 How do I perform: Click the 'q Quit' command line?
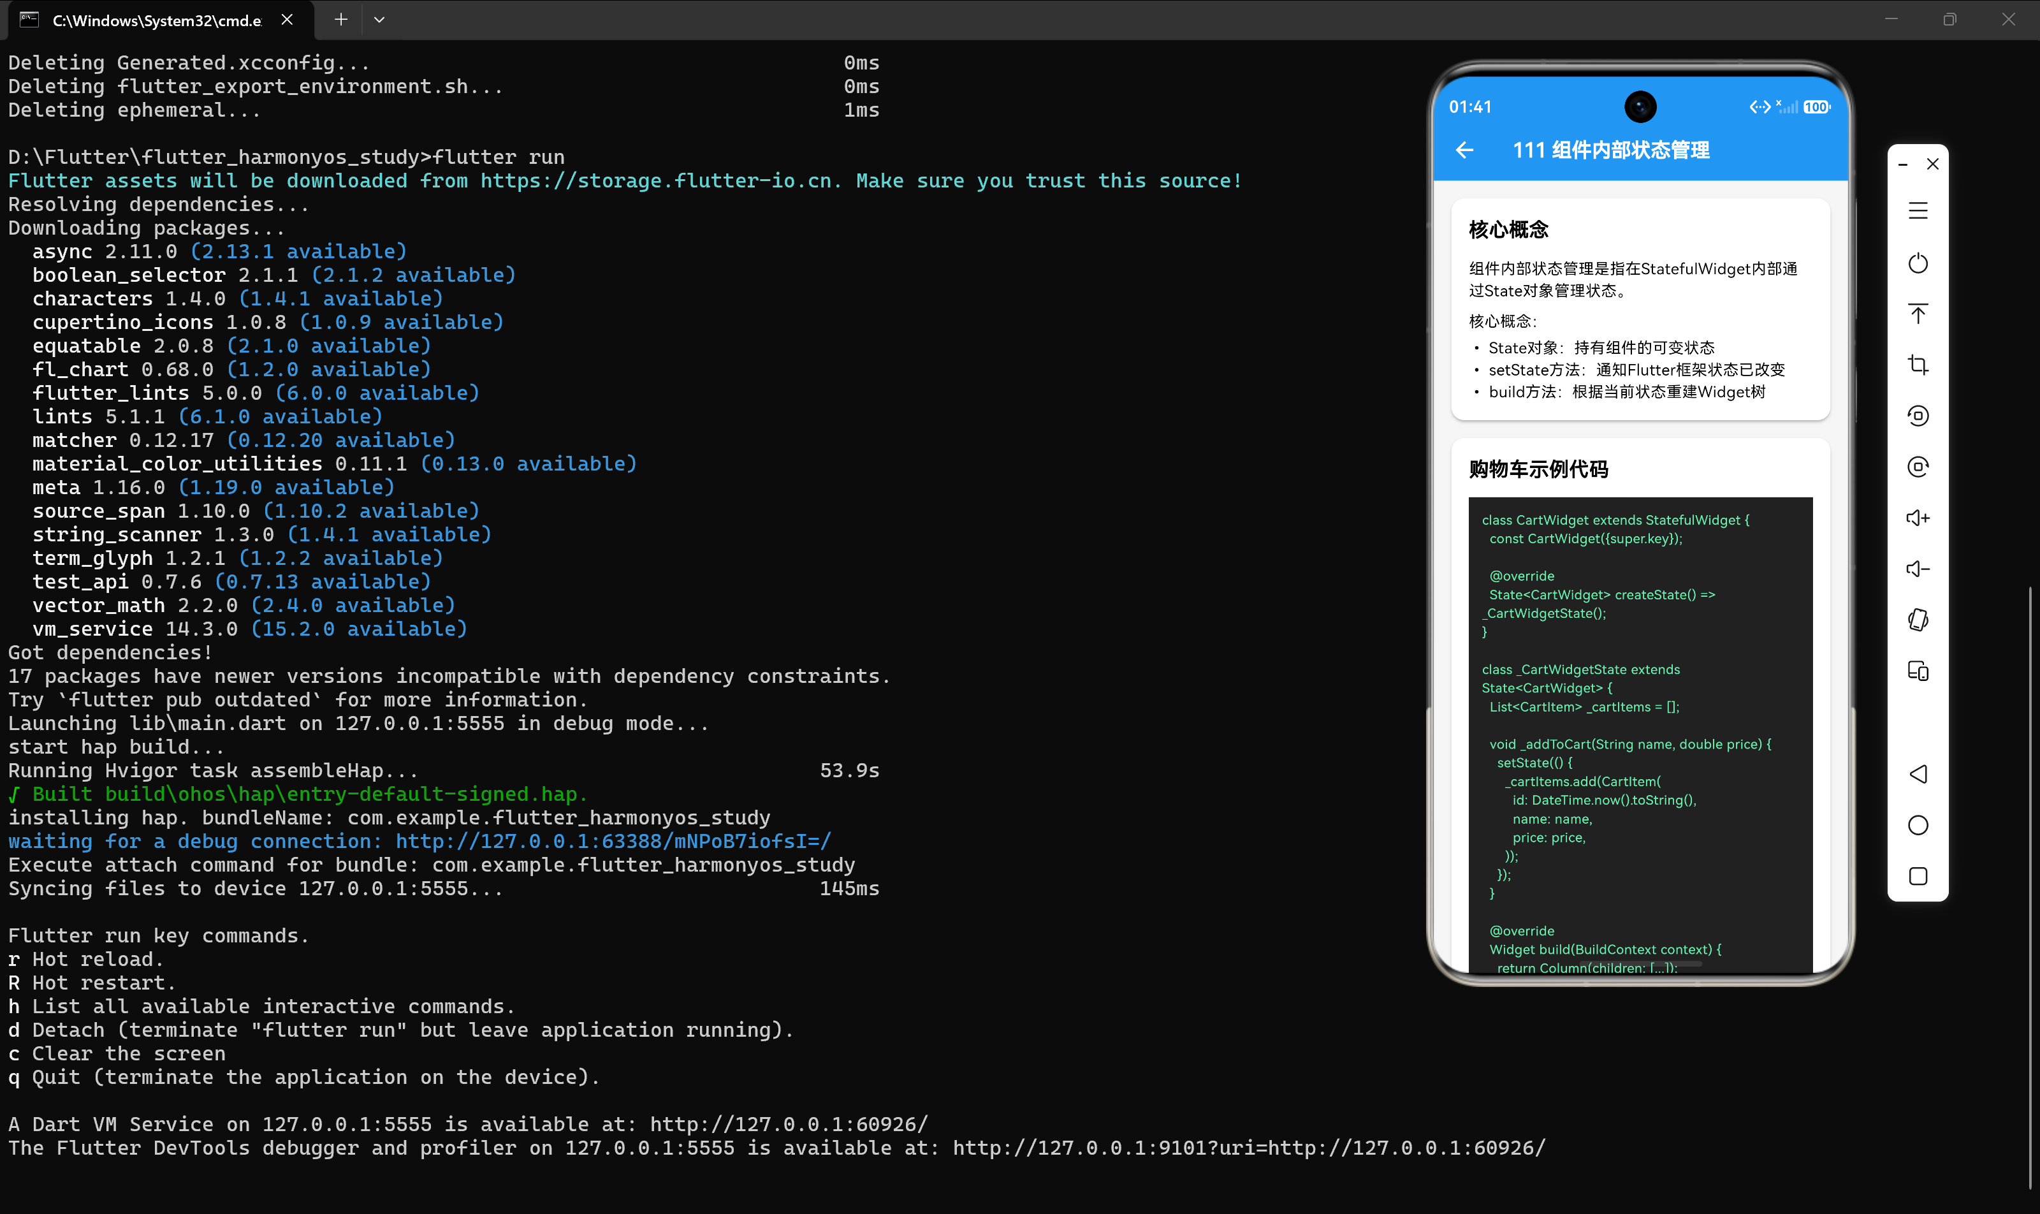304,1076
